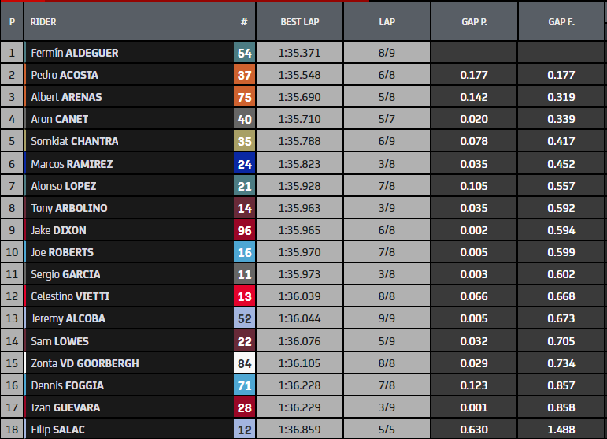Click the number 54 badge
The image size is (607, 439).
(x=244, y=53)
